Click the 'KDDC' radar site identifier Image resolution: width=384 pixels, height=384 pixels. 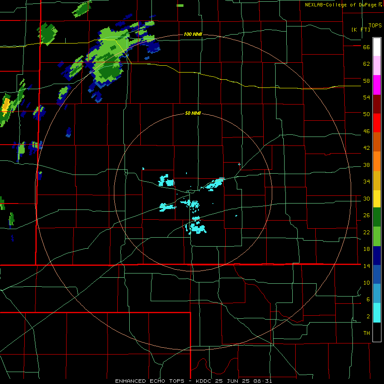pyautogui.click(x=204, y=381)
